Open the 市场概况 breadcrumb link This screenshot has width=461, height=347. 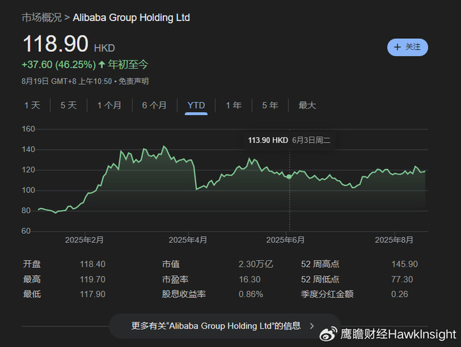pos(41,18)
